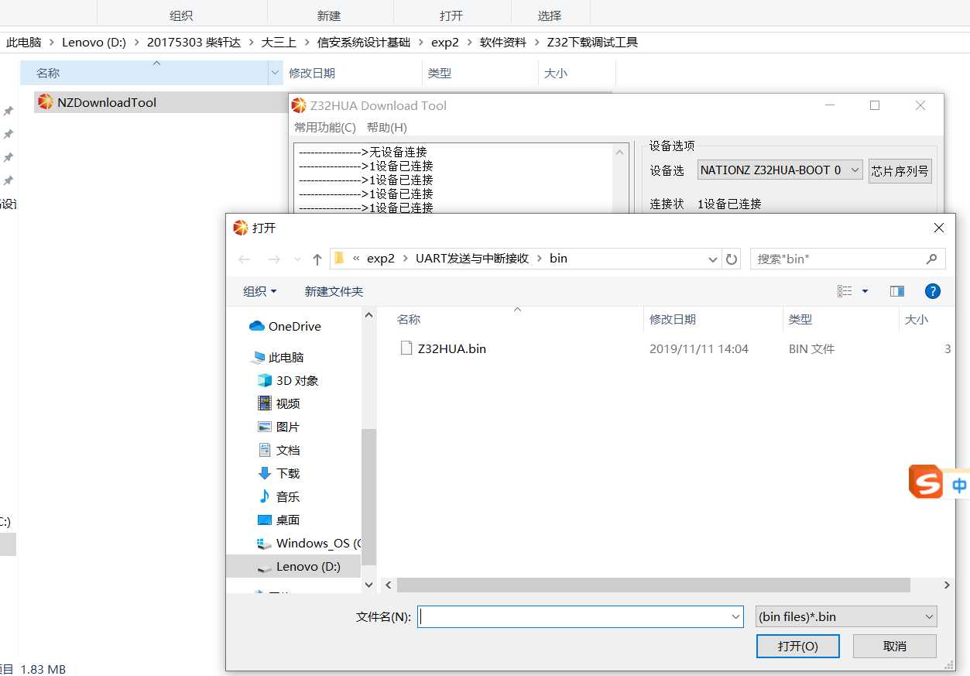Click the horizontal scrollbar in file list
Screen dimensions: 970x676
click(653, 585)
